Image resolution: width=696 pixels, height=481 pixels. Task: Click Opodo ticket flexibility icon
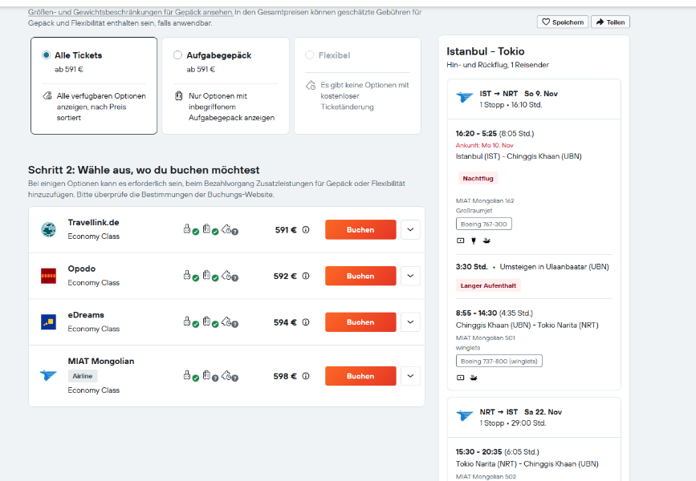[230, 275]
